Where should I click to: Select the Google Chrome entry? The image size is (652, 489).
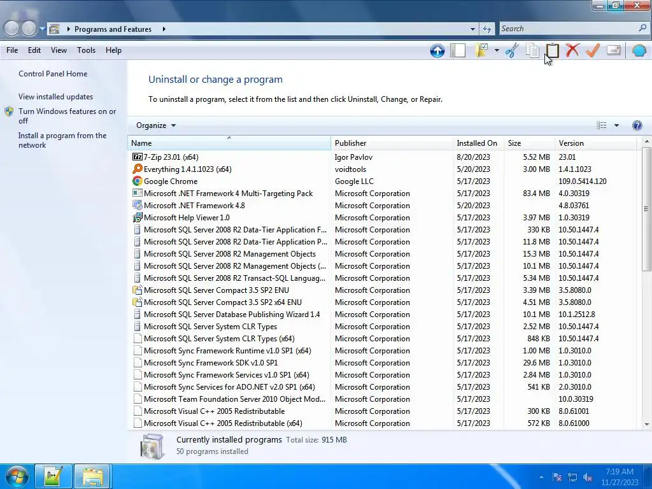[383, 181]
